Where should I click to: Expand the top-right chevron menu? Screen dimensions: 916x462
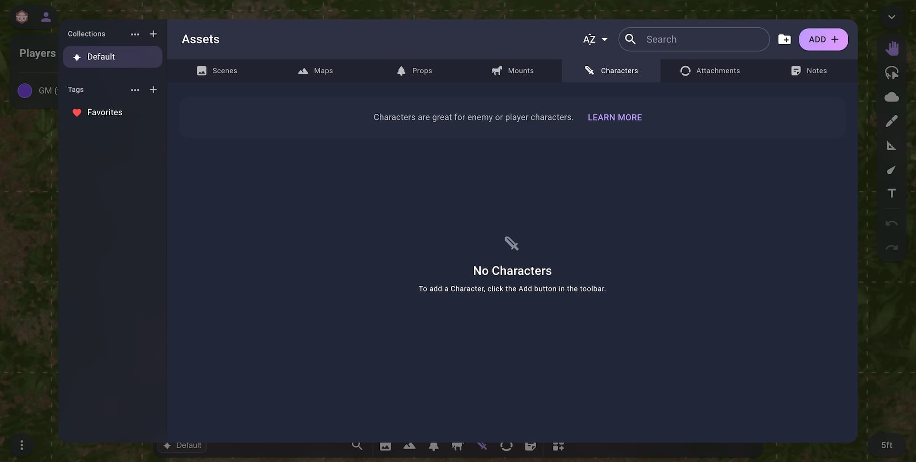tap(892, 17)
